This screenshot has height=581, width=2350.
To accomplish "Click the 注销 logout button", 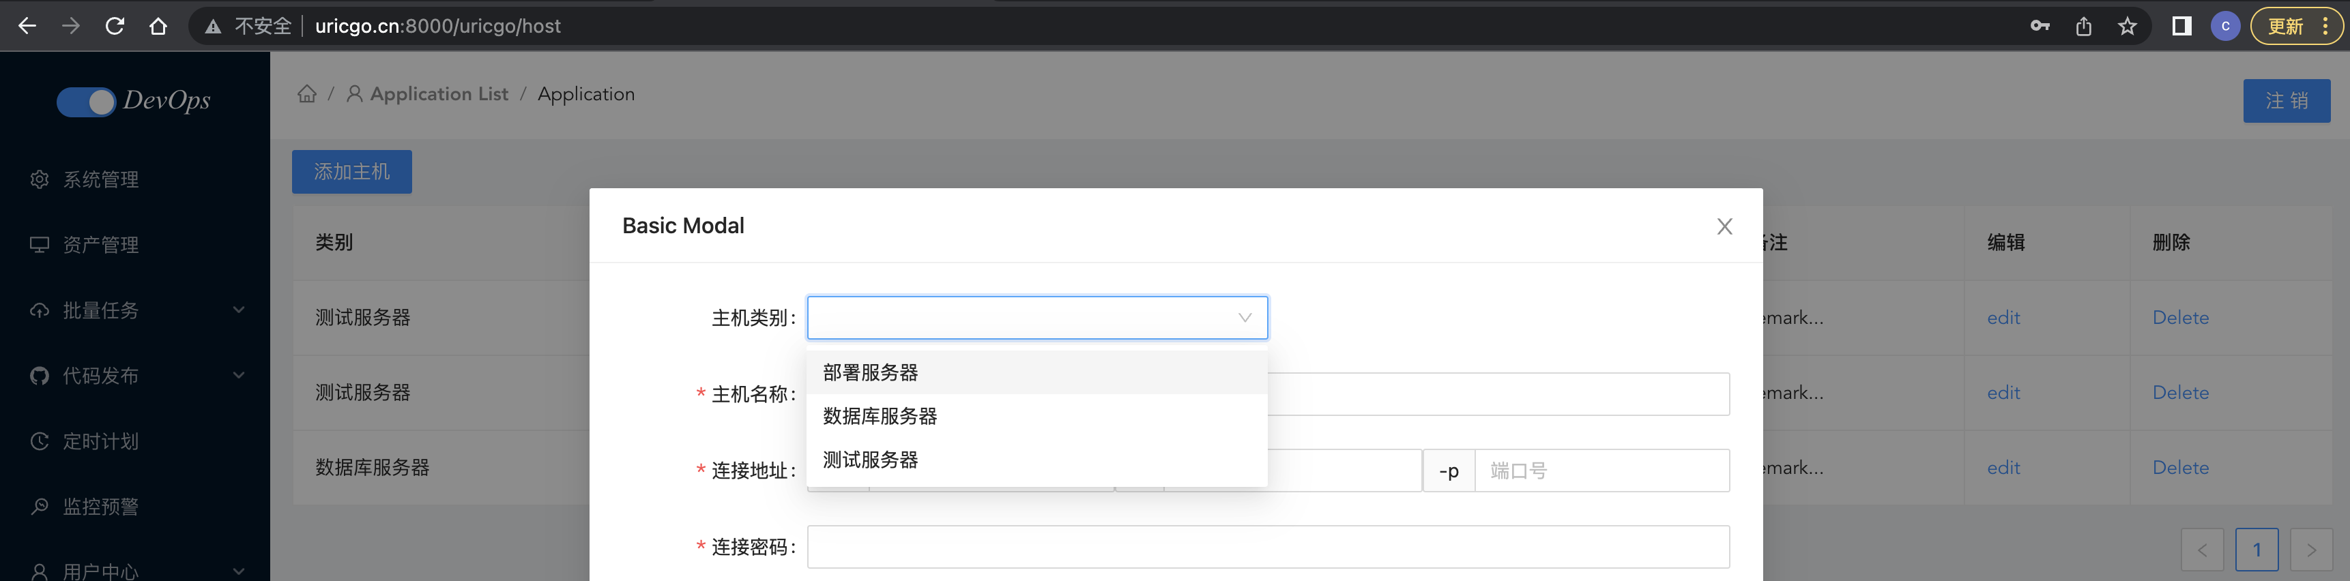I will (2286, 100).
